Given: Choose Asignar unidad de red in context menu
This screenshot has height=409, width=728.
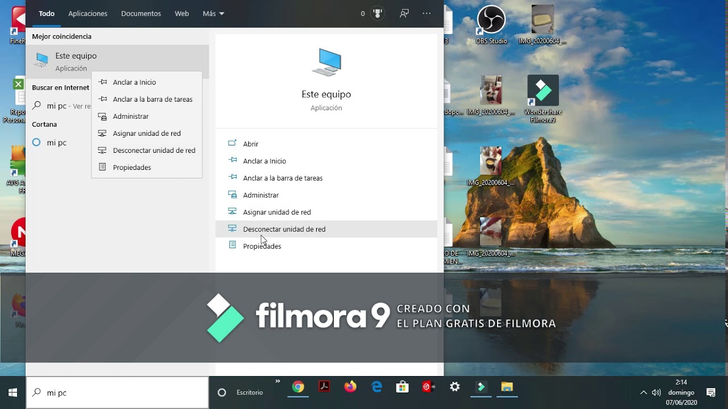Looking at the screenshot, I should [x=147, y=133].
